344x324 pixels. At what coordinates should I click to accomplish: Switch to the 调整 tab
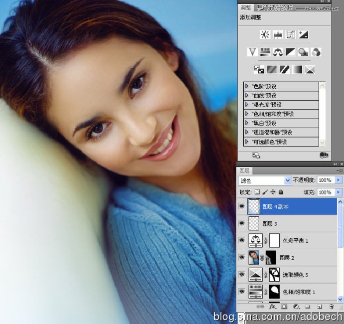pyautogui.click(x=246, y=7)
